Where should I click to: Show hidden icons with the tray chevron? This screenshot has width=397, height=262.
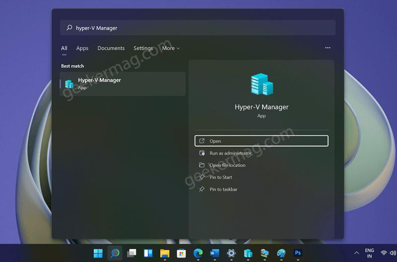tap(356, 253)
